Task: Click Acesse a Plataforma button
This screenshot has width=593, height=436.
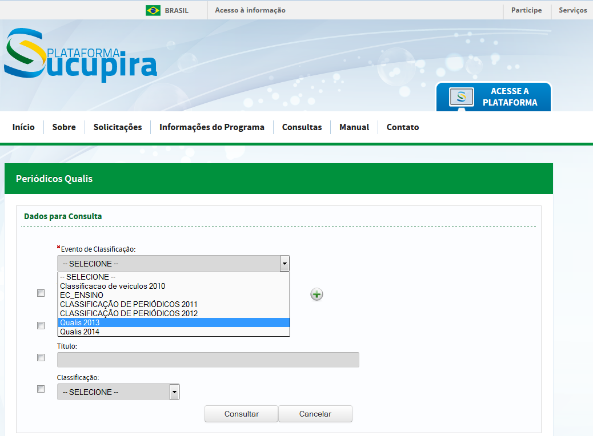Action: coord(494,96)
